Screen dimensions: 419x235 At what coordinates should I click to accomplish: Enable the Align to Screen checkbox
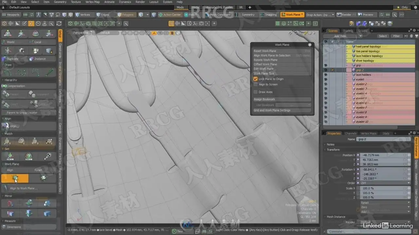pyautogui.click(x=256, y=85)
